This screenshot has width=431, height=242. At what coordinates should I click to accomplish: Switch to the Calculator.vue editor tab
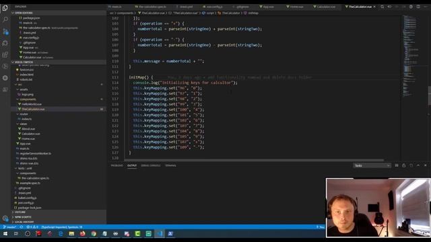[x=325, y=7]
